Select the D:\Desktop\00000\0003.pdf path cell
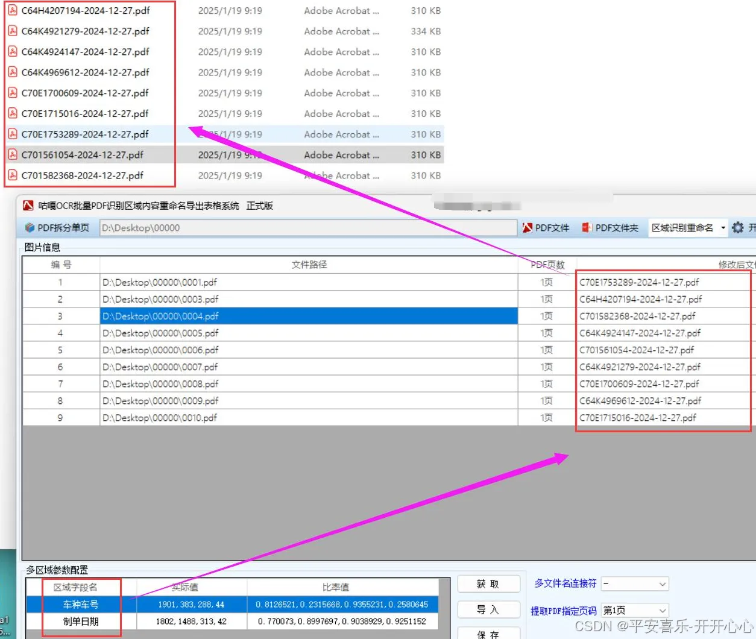The image size is (756, 639). coord(309,299)
